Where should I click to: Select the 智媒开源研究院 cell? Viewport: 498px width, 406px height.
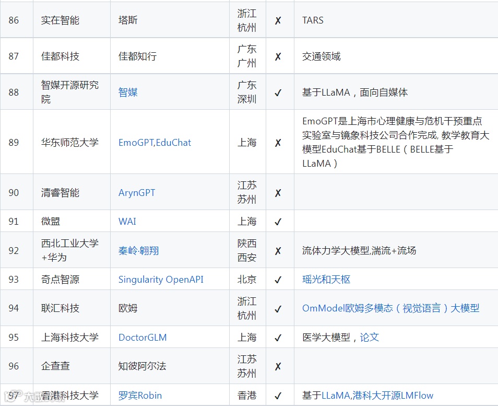(72, 92)
